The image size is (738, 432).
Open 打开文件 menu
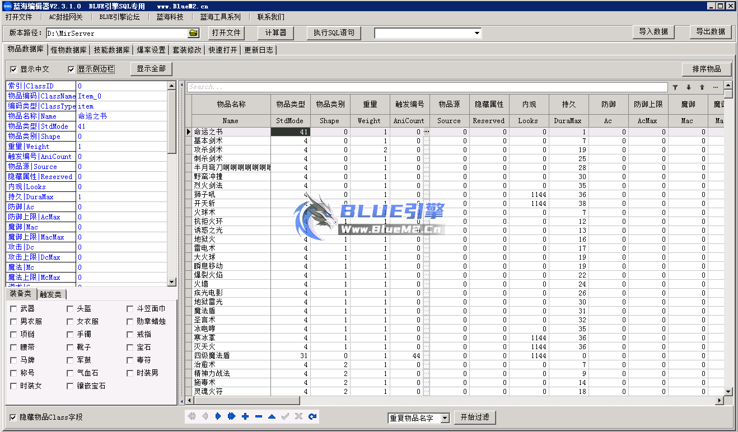19,17
